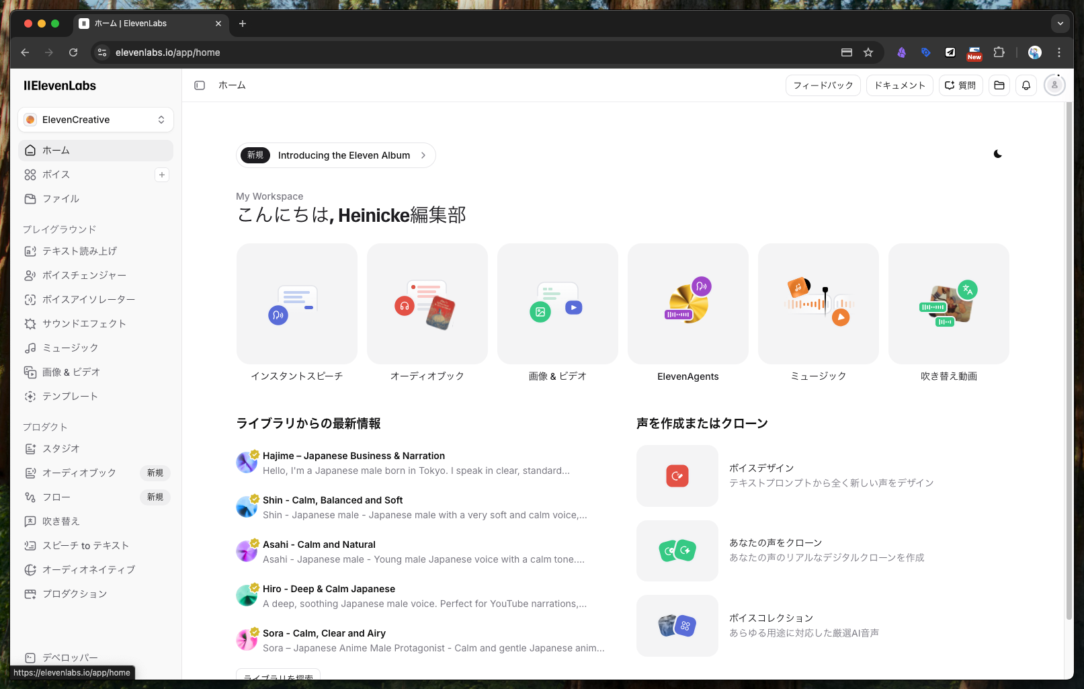Open the ElevenAgents card thumbnail
Image resolution: width=1084 pixels, height=689 pixels.
[687, 304]
